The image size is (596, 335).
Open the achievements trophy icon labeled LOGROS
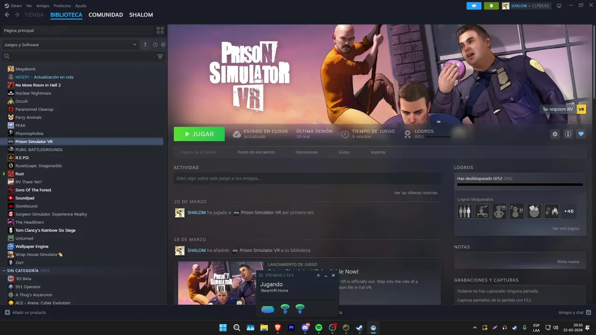tap(407, 134)
